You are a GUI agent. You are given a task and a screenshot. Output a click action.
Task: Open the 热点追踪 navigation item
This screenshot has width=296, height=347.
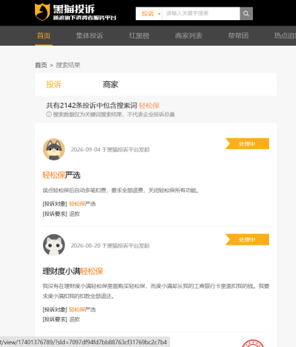[285, 36]
